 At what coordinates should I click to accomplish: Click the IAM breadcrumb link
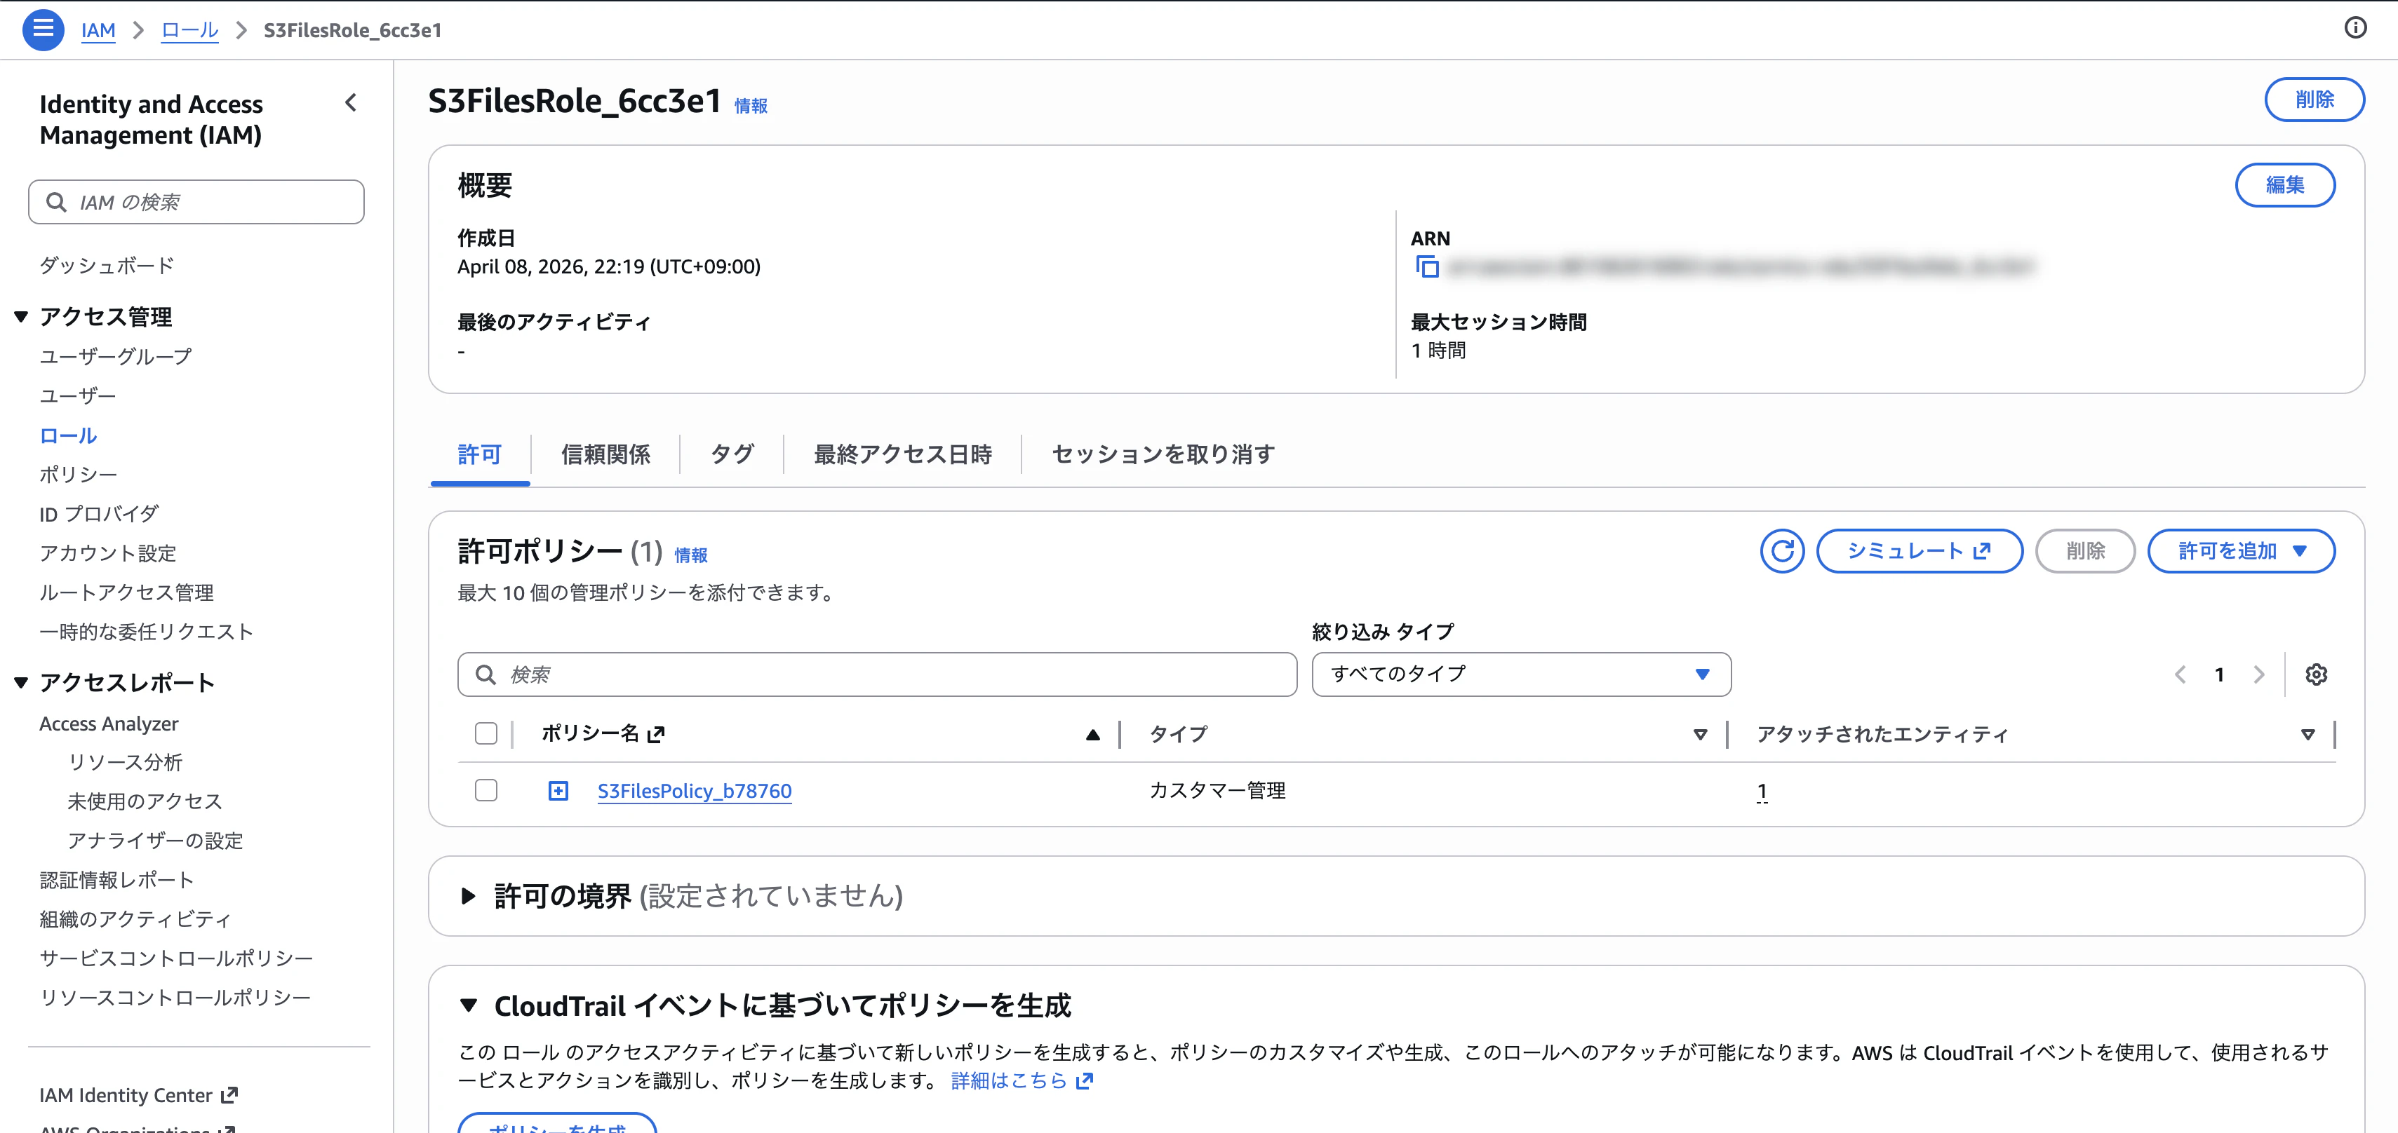pyautogui.click(x=98, y=31)
